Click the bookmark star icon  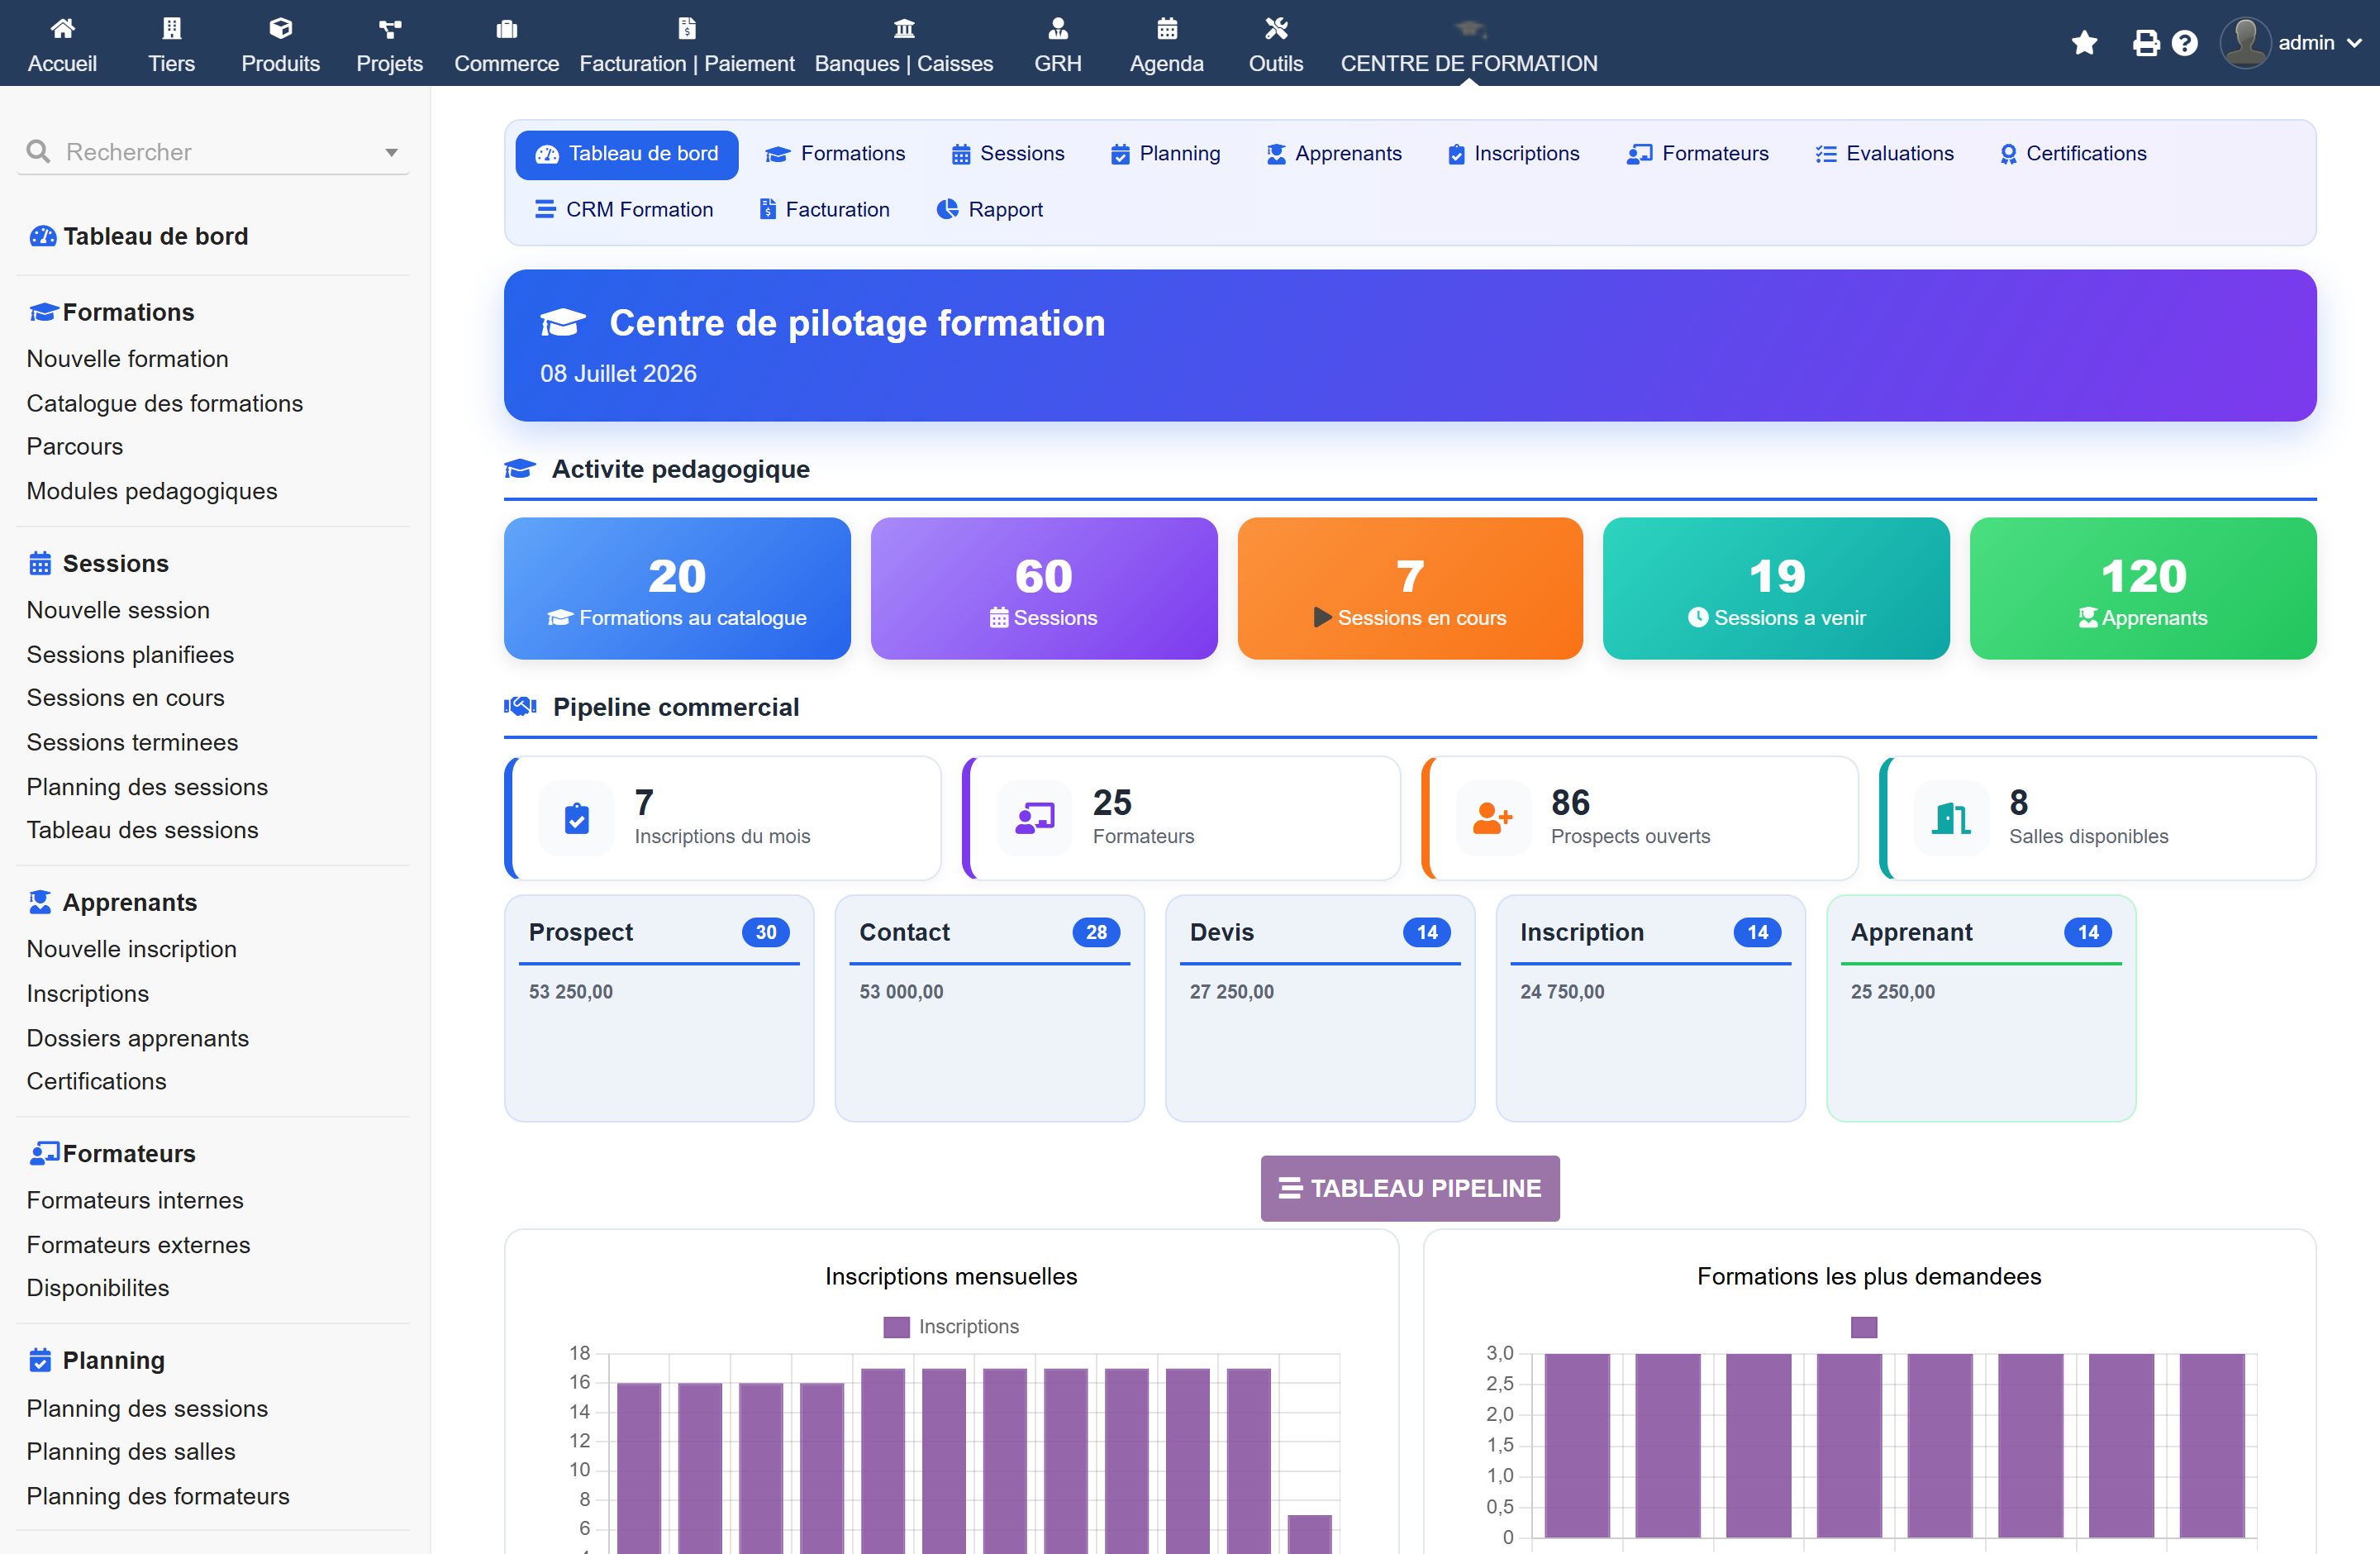point(2084,43)
